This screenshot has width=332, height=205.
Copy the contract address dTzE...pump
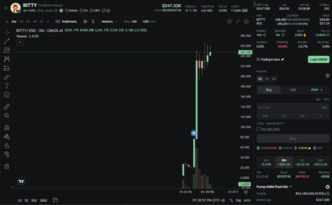pos(56,10)
